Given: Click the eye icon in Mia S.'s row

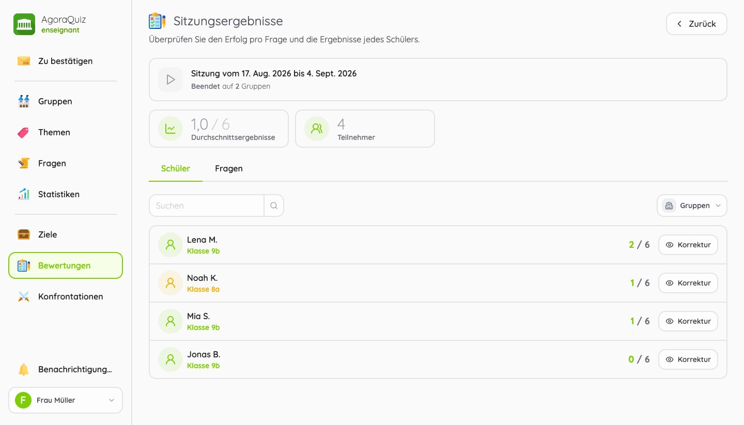Looking at the screenshot, I should 670,321.
